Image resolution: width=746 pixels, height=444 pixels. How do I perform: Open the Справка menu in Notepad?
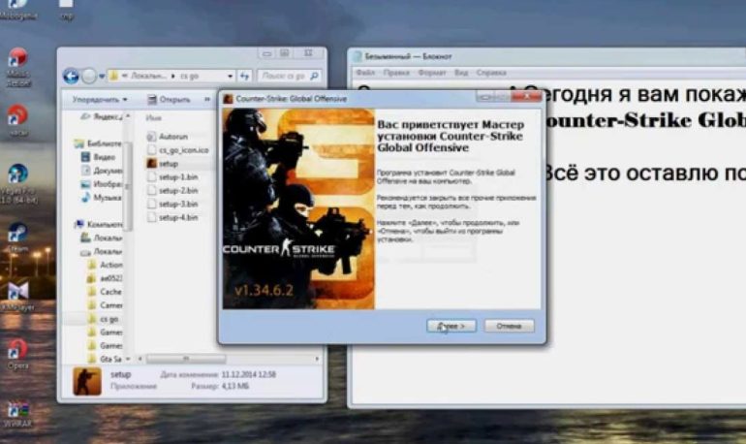pyautogui.click(x=491, y=73)
